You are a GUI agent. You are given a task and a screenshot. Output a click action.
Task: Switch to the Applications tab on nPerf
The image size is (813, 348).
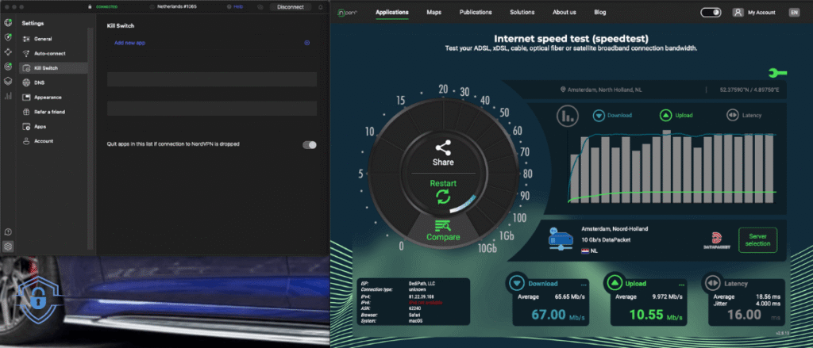pos(392,13)
